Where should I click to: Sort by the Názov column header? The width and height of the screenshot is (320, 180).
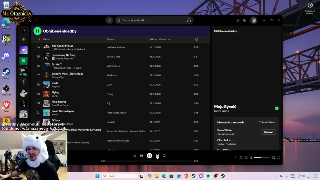click(46, 39)
